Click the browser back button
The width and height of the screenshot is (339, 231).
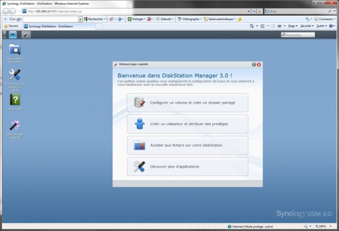click(x=6, y=11)
